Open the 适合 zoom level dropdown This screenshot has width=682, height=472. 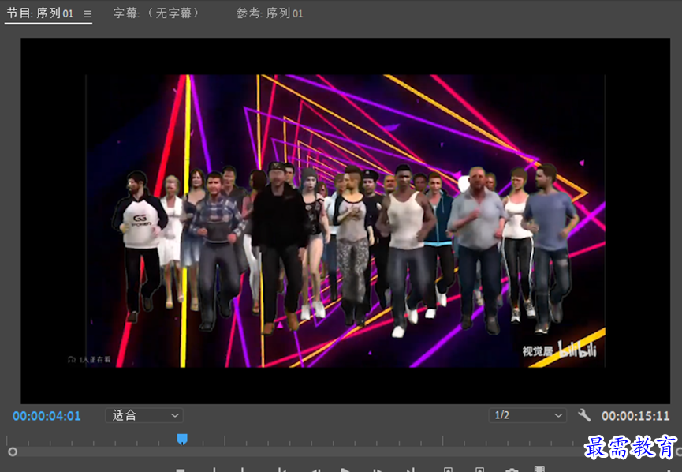[x=144, y=415]
